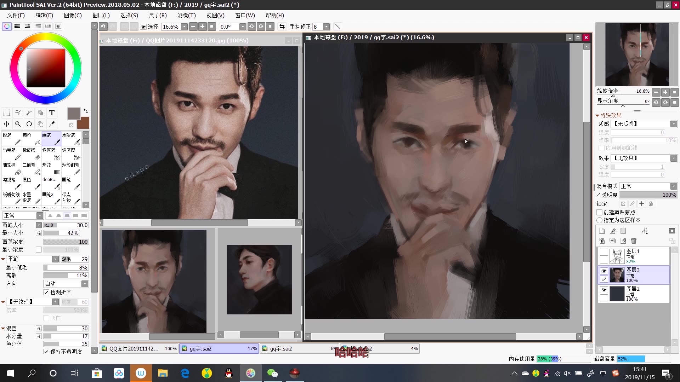680x382 pixels.
Task: Create a layer mask icon
Action: [672, 231]
